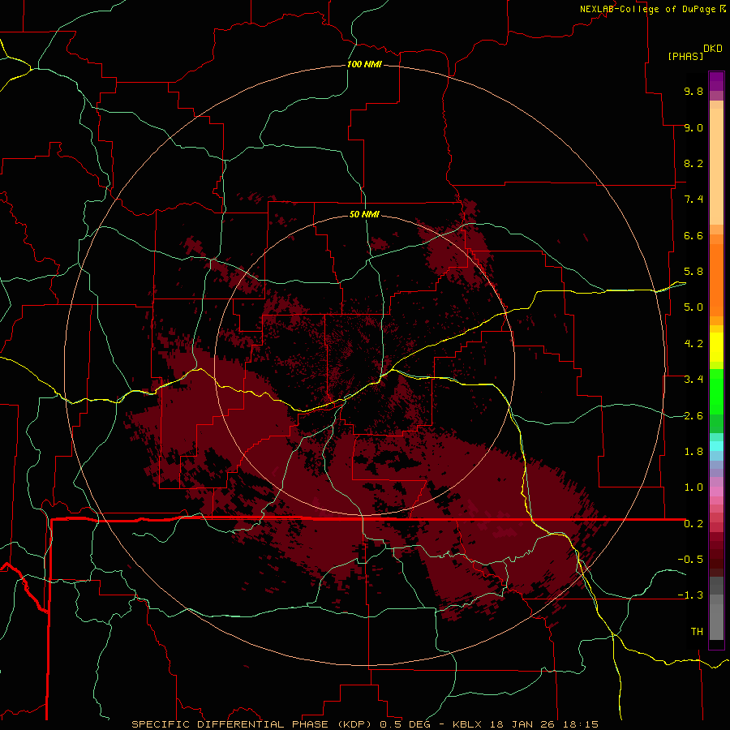Image resolution: width=730 pixels, height=730 pixels.
Task: Click the bright green color bar segment
Action: [716, 391]
